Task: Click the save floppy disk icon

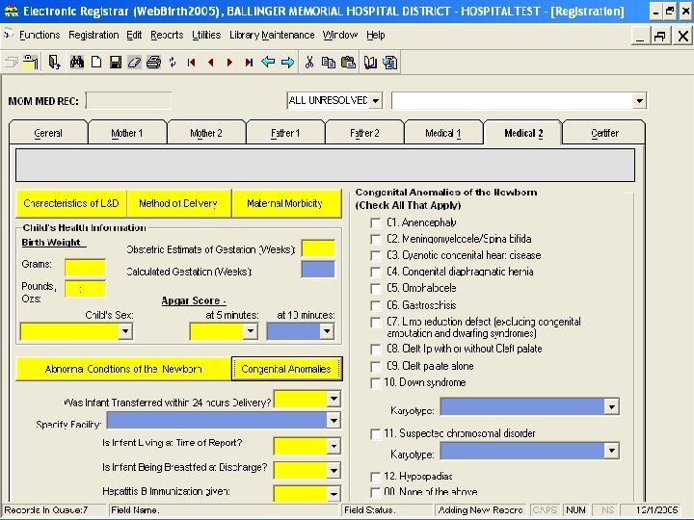Action: (x=115, y=63)
